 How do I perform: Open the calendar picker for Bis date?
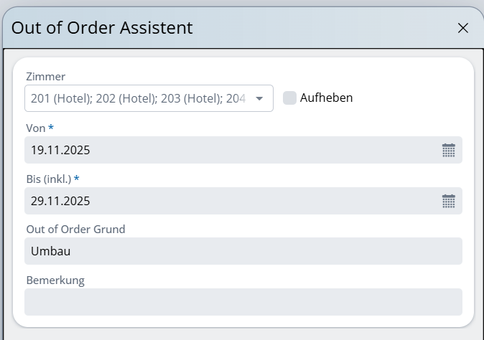click(x=449, y=201)
